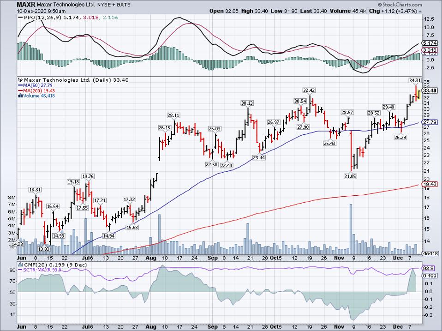This screenshot has height=331, width=442.
Task: Click the 19.43 moving average tag on right axis
Action: [430, 184]
